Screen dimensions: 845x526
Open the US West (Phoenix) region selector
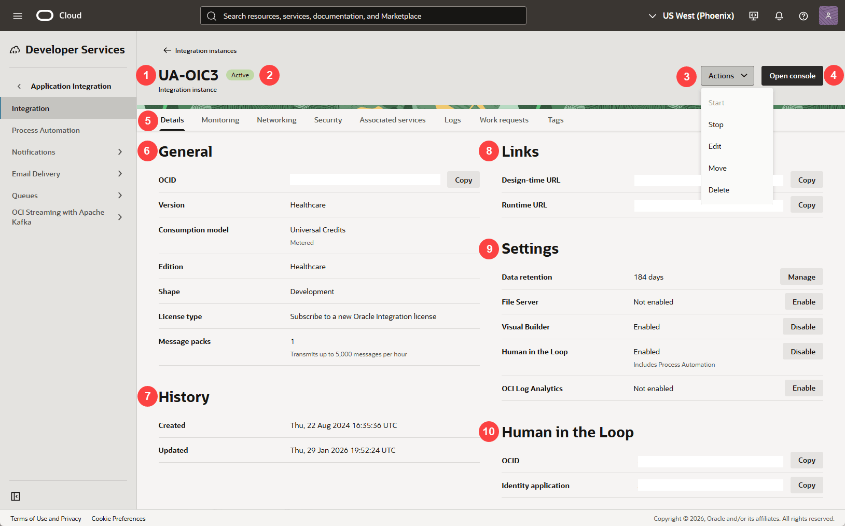pyautogui.click(x=691, y=16)
